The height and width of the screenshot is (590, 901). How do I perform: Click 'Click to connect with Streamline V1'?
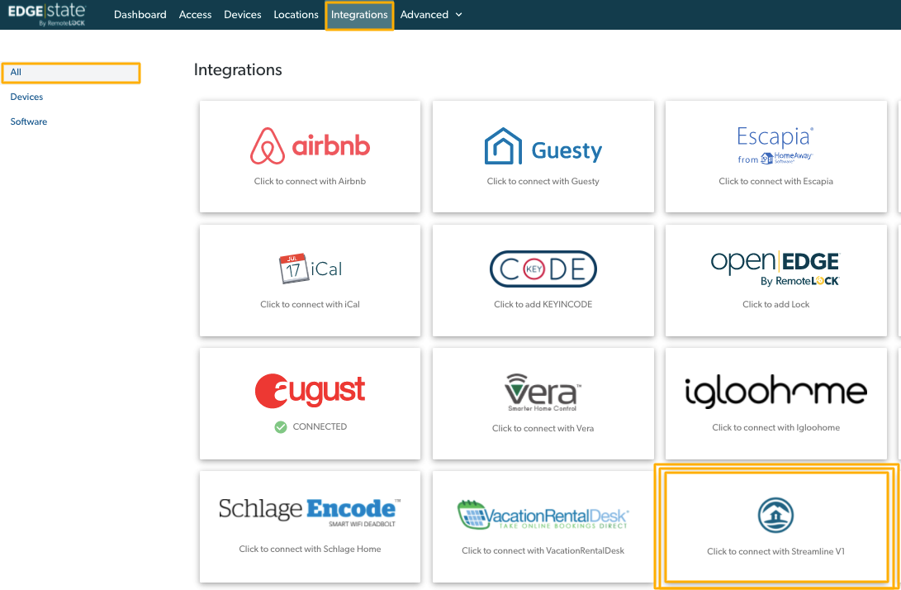775,551
